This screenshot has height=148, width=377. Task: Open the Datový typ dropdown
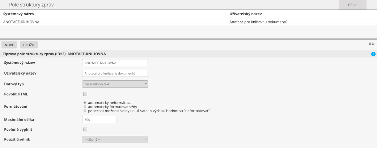115,84
